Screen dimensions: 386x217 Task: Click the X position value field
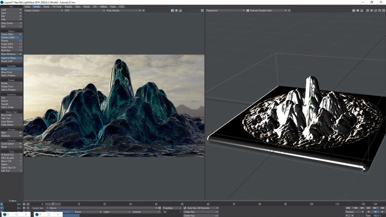click(x=13, y=204)
